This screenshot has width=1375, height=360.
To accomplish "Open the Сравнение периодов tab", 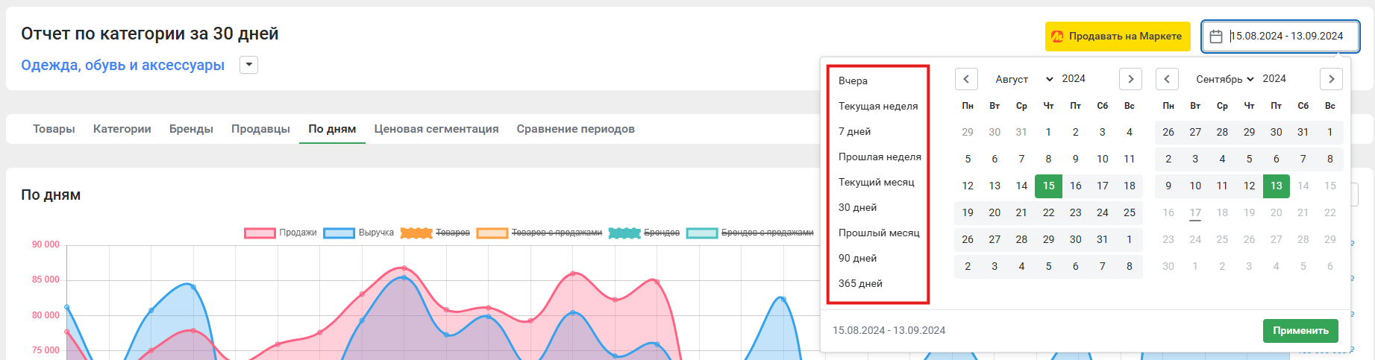I will pos(575,129).
